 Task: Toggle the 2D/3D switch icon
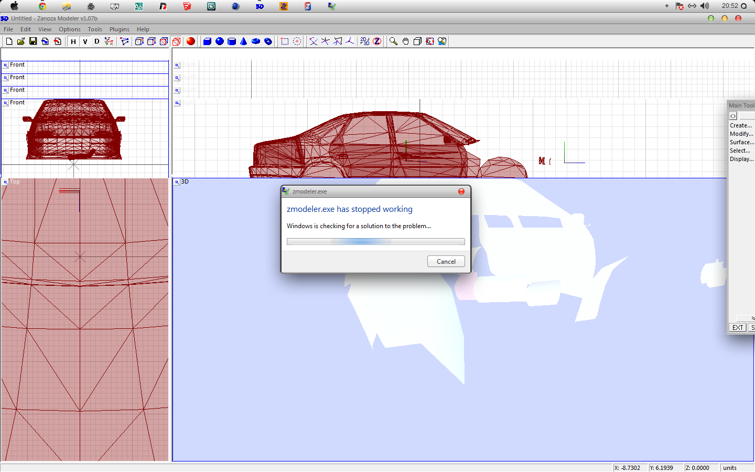(365, 41)
